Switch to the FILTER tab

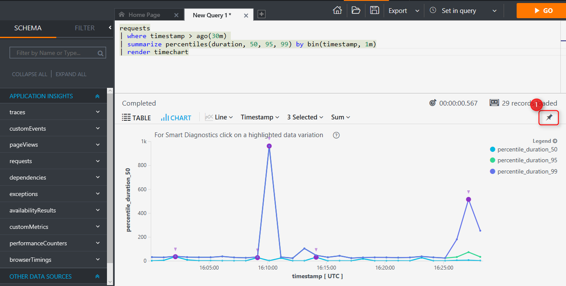coord(84,28)
